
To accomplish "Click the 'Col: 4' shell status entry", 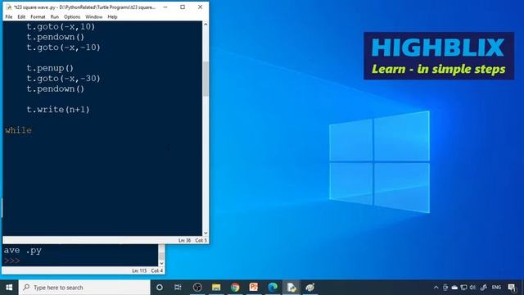I will tap(157, 270).
